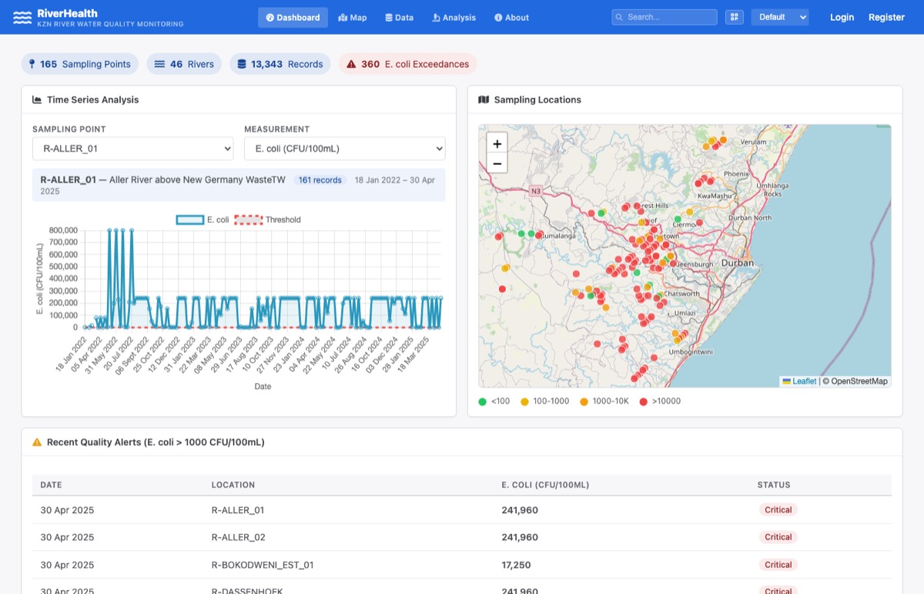The width and height of the screenshot is (924, 594).
Task: Click the Rivers waves icon in stats bar
Action: (161, 64)
